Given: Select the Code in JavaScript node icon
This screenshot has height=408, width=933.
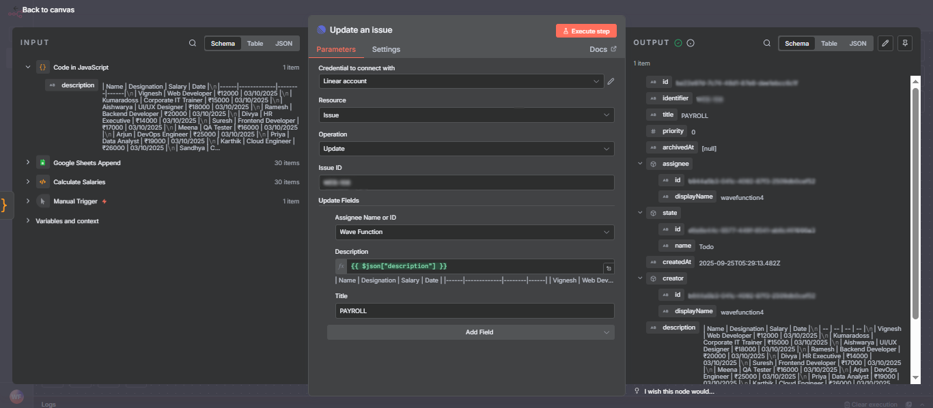Looking at the screenshot, I should tap(42, 67).
